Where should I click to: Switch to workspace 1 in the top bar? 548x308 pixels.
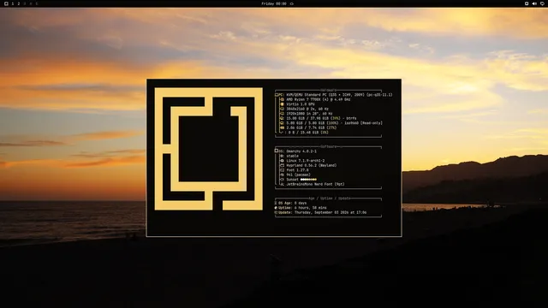[x=13, y=3]
